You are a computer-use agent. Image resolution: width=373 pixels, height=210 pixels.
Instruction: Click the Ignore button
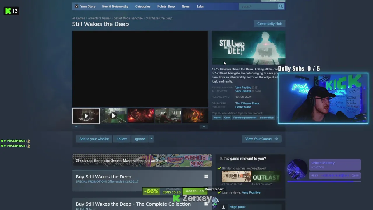pyautogui.click(x=140, y=139)
